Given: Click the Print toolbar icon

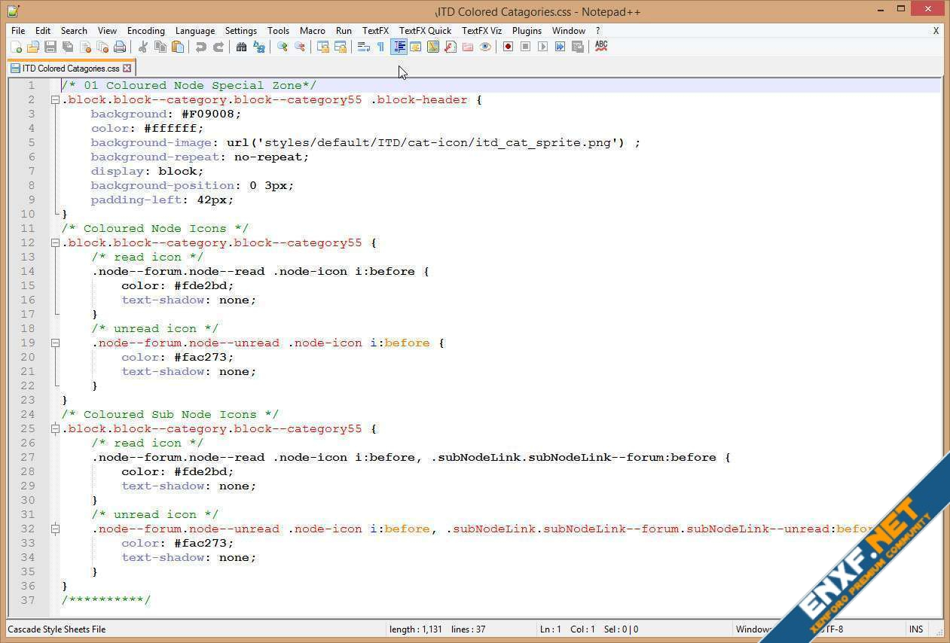Looking at the screenshot, I should tap(120, 47).
